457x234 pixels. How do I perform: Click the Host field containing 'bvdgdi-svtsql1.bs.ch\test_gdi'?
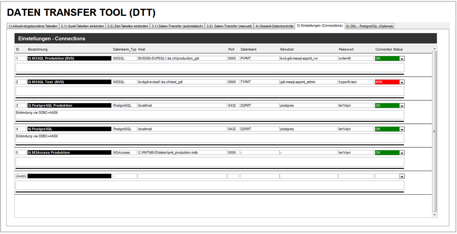[x=182, y=82]
